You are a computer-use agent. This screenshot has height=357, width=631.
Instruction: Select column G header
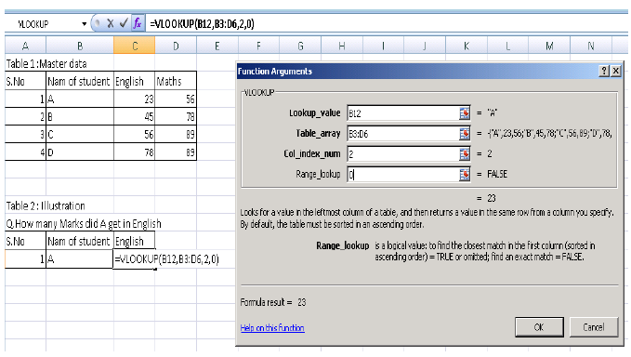click(300, 46)
